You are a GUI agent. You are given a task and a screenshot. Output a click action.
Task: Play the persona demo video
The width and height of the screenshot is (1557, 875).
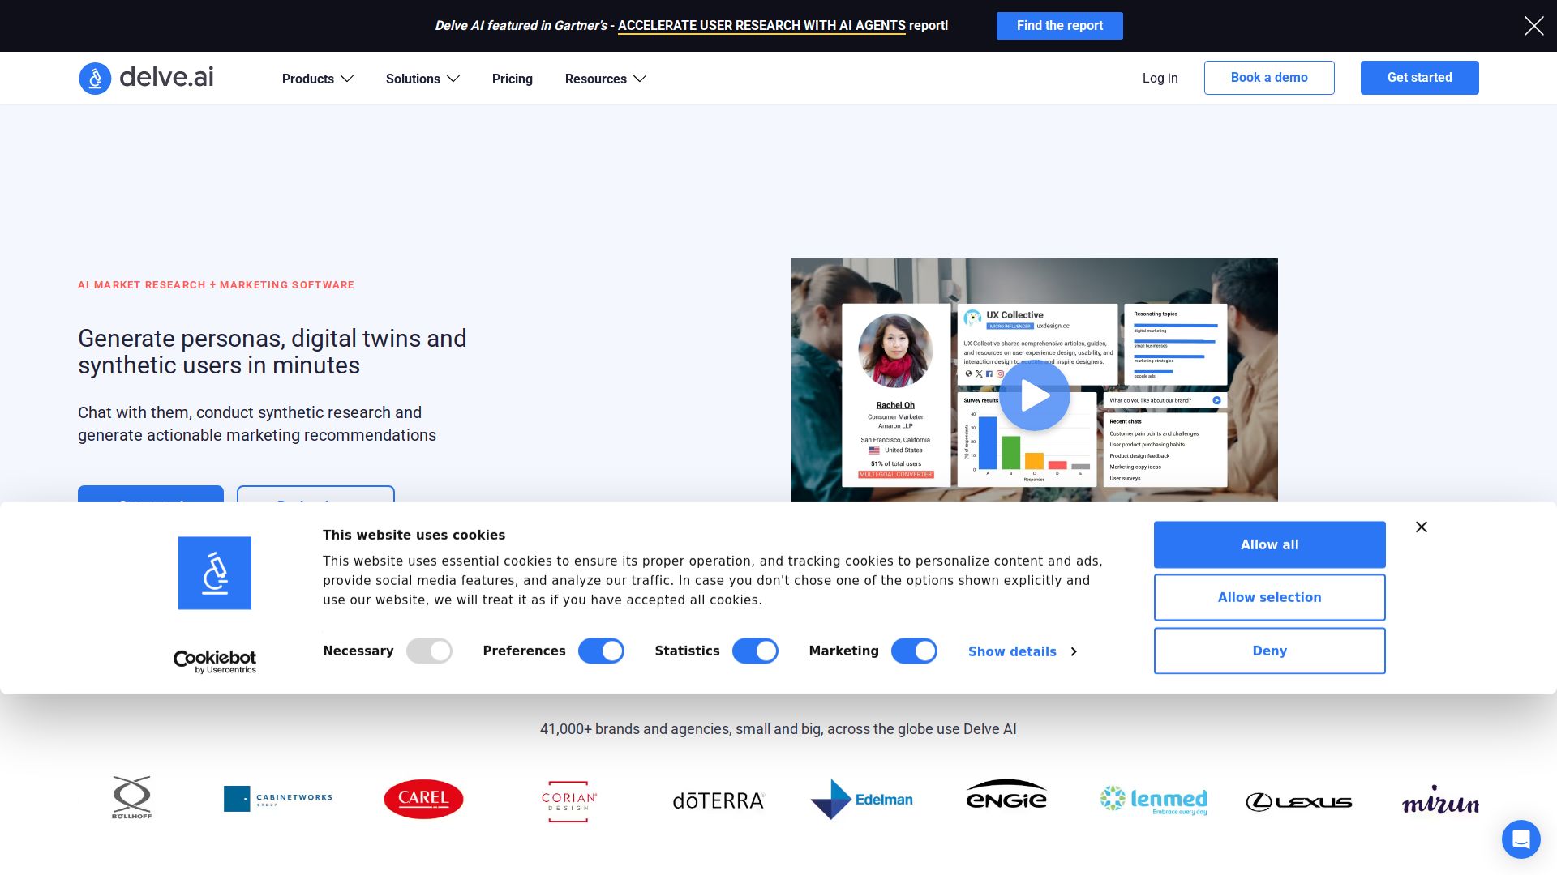(x=1034, y=396)
